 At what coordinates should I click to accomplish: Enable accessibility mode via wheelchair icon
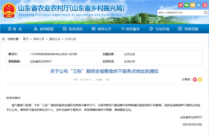[x=205, y=5]
